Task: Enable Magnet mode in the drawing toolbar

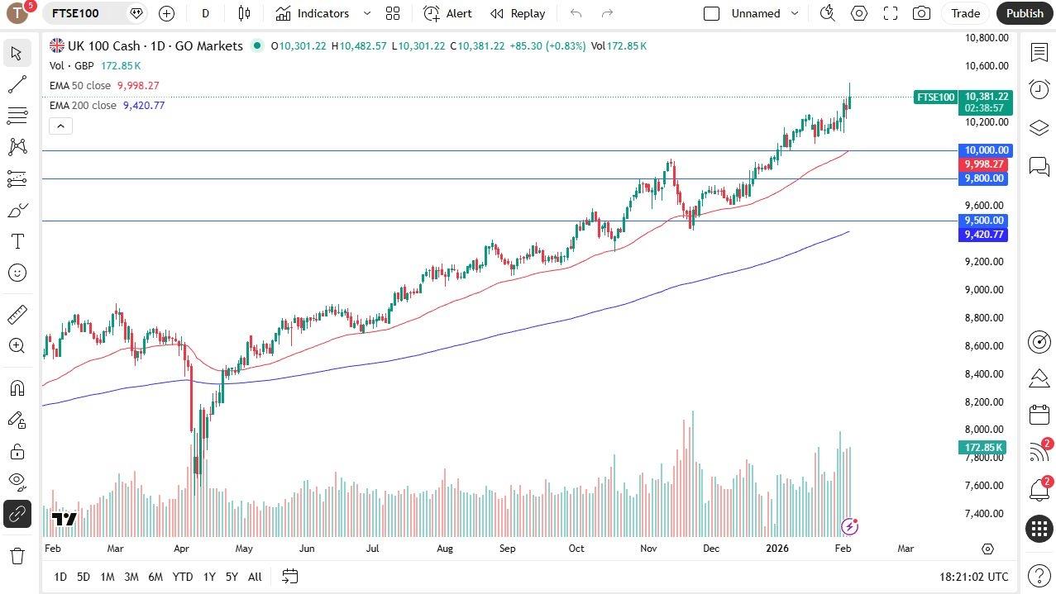Action: 18,388
